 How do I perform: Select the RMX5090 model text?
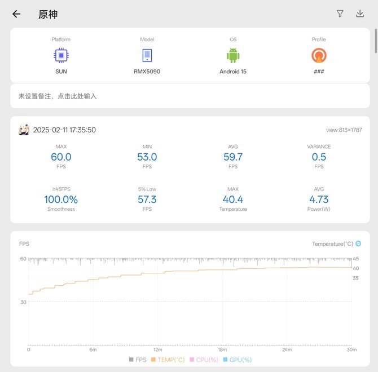[x=147, y=72]
